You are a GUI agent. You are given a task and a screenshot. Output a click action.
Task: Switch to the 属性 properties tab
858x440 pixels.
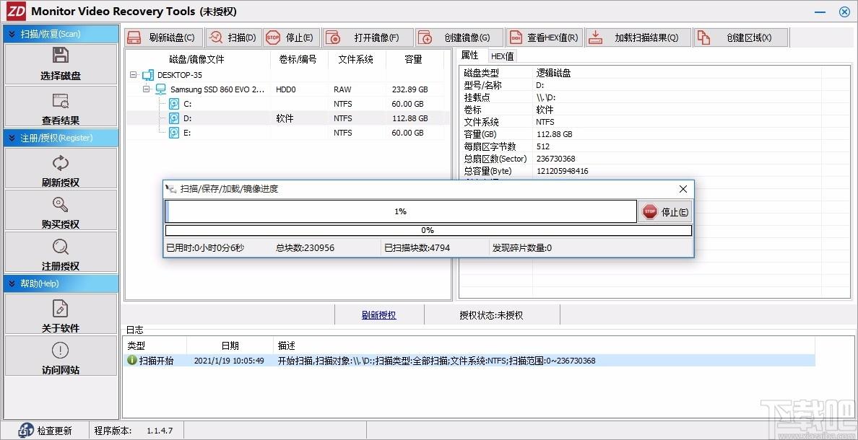coord(470,56)
